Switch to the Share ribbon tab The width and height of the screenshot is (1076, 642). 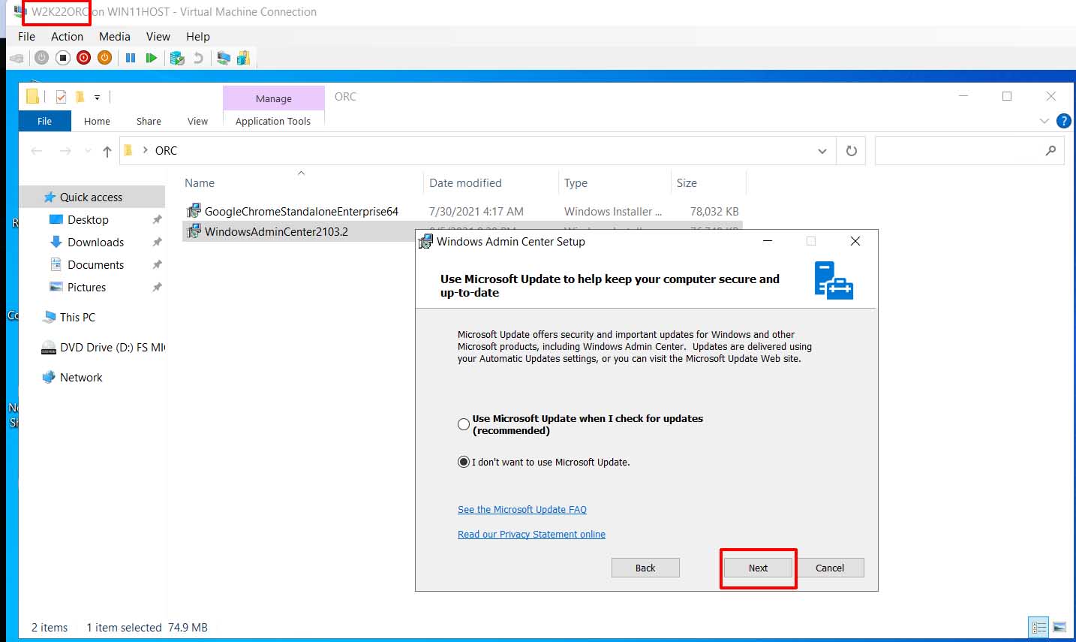coord(149,121)
